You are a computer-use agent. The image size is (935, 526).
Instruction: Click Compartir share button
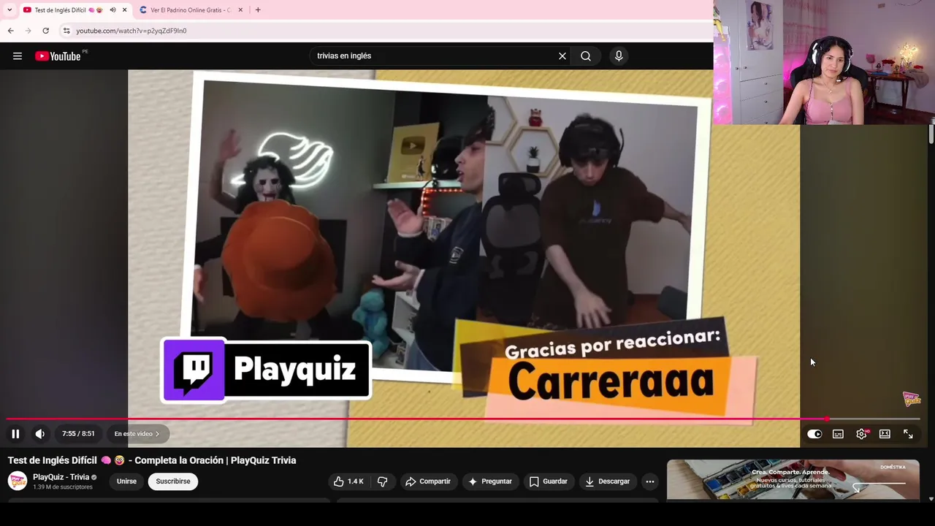point(428,481)
